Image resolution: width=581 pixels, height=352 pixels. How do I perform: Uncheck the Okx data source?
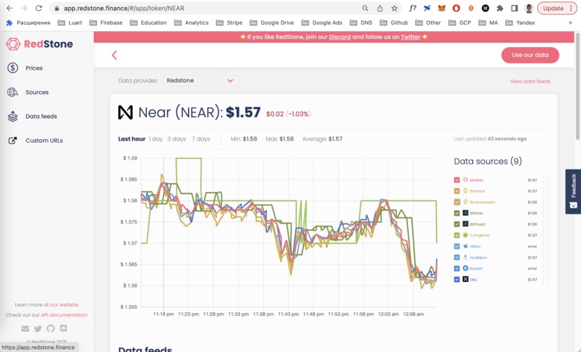pyautogui.click(x=457, y=279)
